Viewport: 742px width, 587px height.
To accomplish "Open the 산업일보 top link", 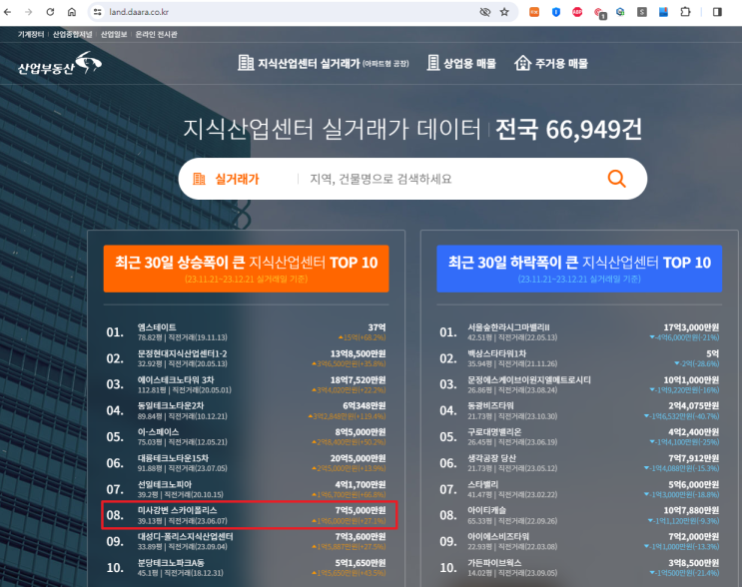I will 114,35.
